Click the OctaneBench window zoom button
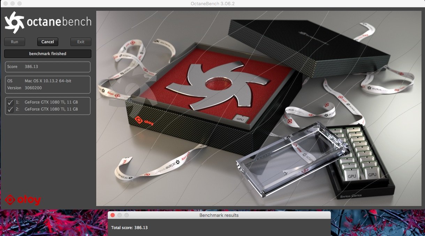The width and height of the screenshot is (425, 236). pyautogui.click(x=19, y=3)
